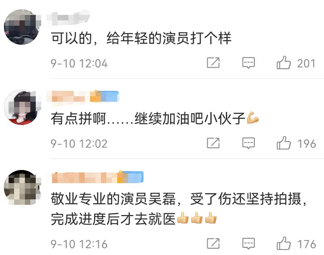324x255 pixels.
Task: Like the comment with 176 likes
Action: [283, 244]
